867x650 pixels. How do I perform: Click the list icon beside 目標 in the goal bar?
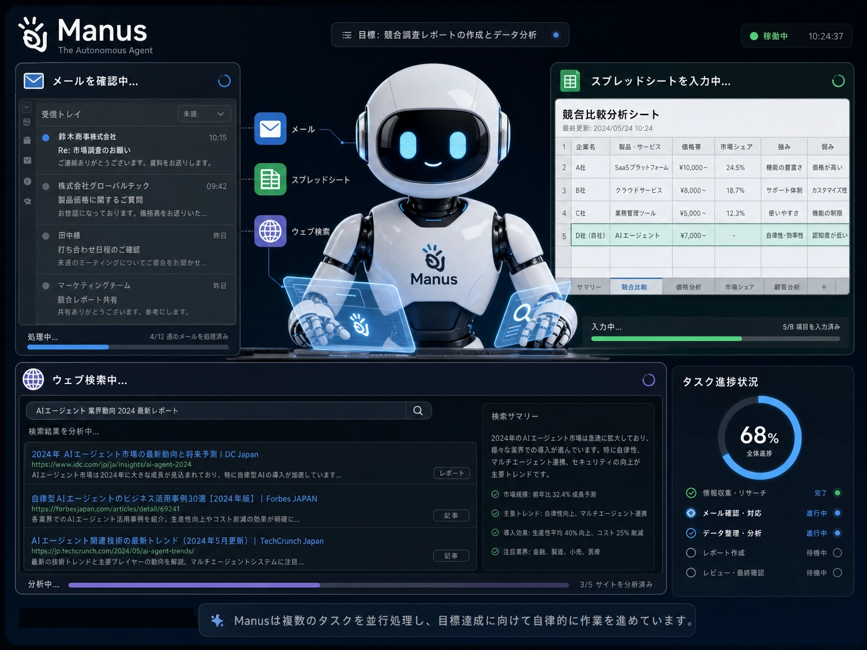click(x=347, y=35)
